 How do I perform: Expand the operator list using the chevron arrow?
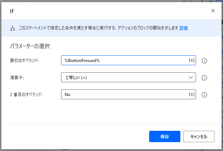click(x=191, y=77)
